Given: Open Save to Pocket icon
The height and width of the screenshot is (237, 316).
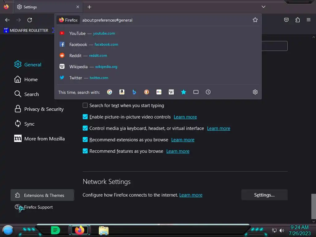Looking at the screenshot, I should 286,20.
